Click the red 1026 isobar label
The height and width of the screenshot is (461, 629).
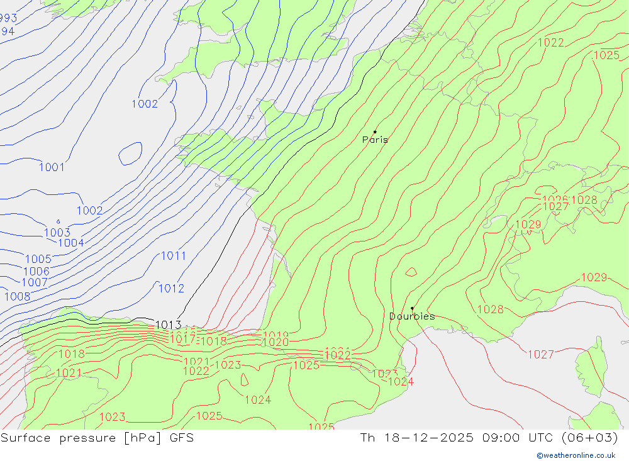tap(555, 199)
